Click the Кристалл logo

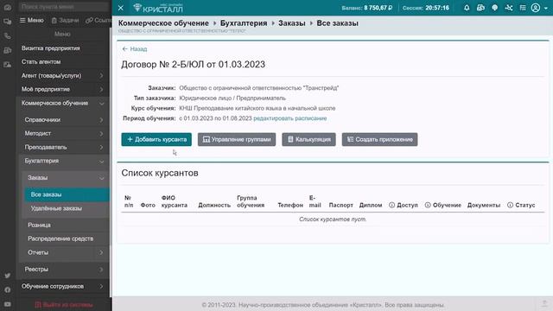click(158, 8)
